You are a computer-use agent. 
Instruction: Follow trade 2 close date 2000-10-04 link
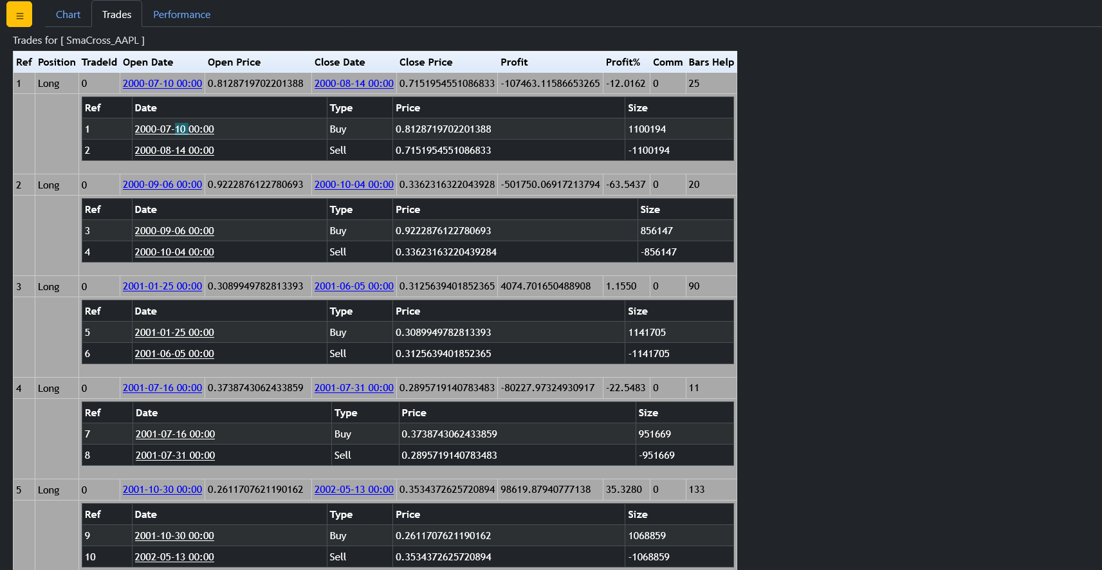[x=354, y=185]
